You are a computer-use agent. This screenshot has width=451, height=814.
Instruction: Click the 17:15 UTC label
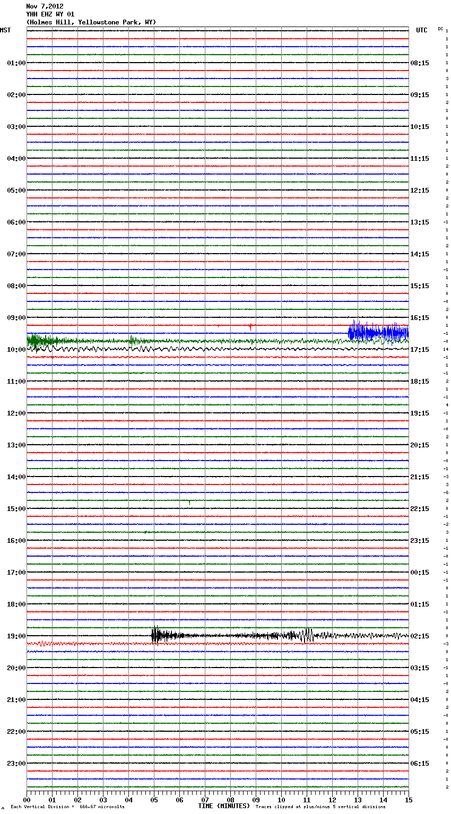(420, 350)
